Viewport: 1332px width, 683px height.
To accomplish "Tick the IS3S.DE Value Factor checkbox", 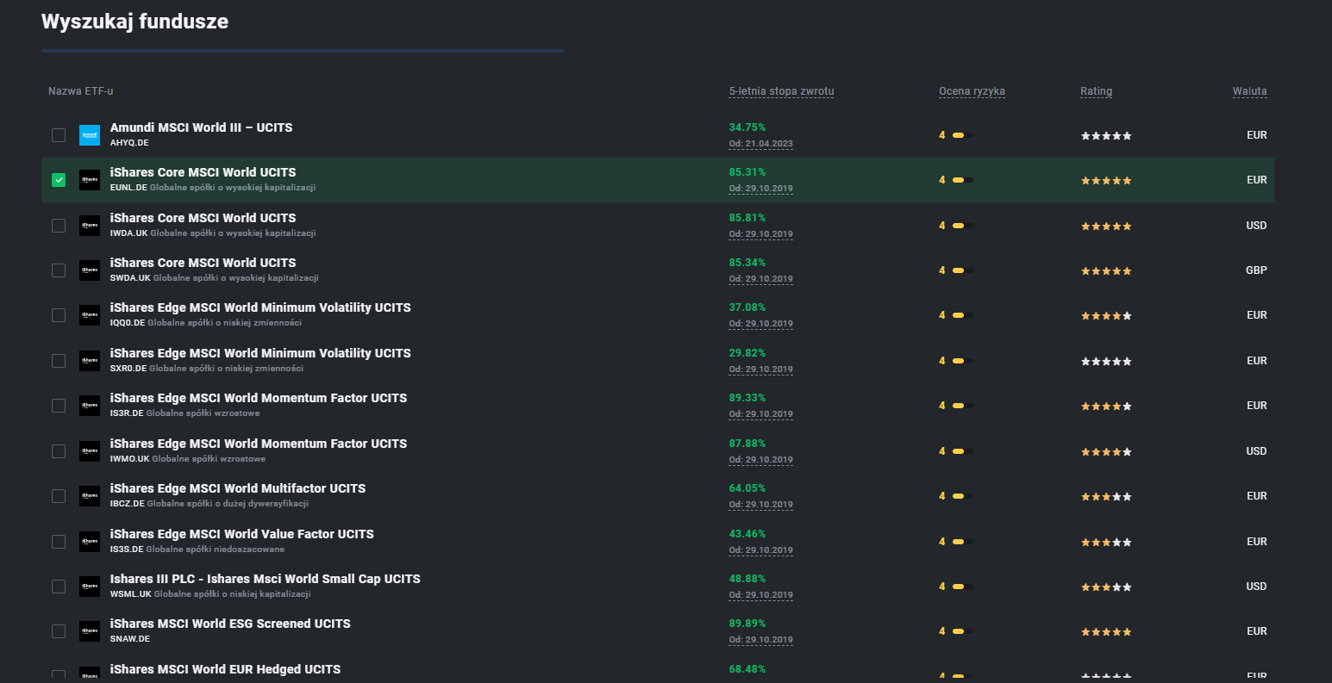I will point(59,542).
